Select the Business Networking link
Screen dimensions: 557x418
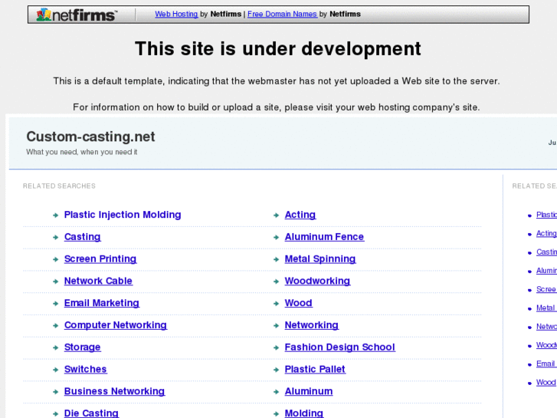(114, 391)
